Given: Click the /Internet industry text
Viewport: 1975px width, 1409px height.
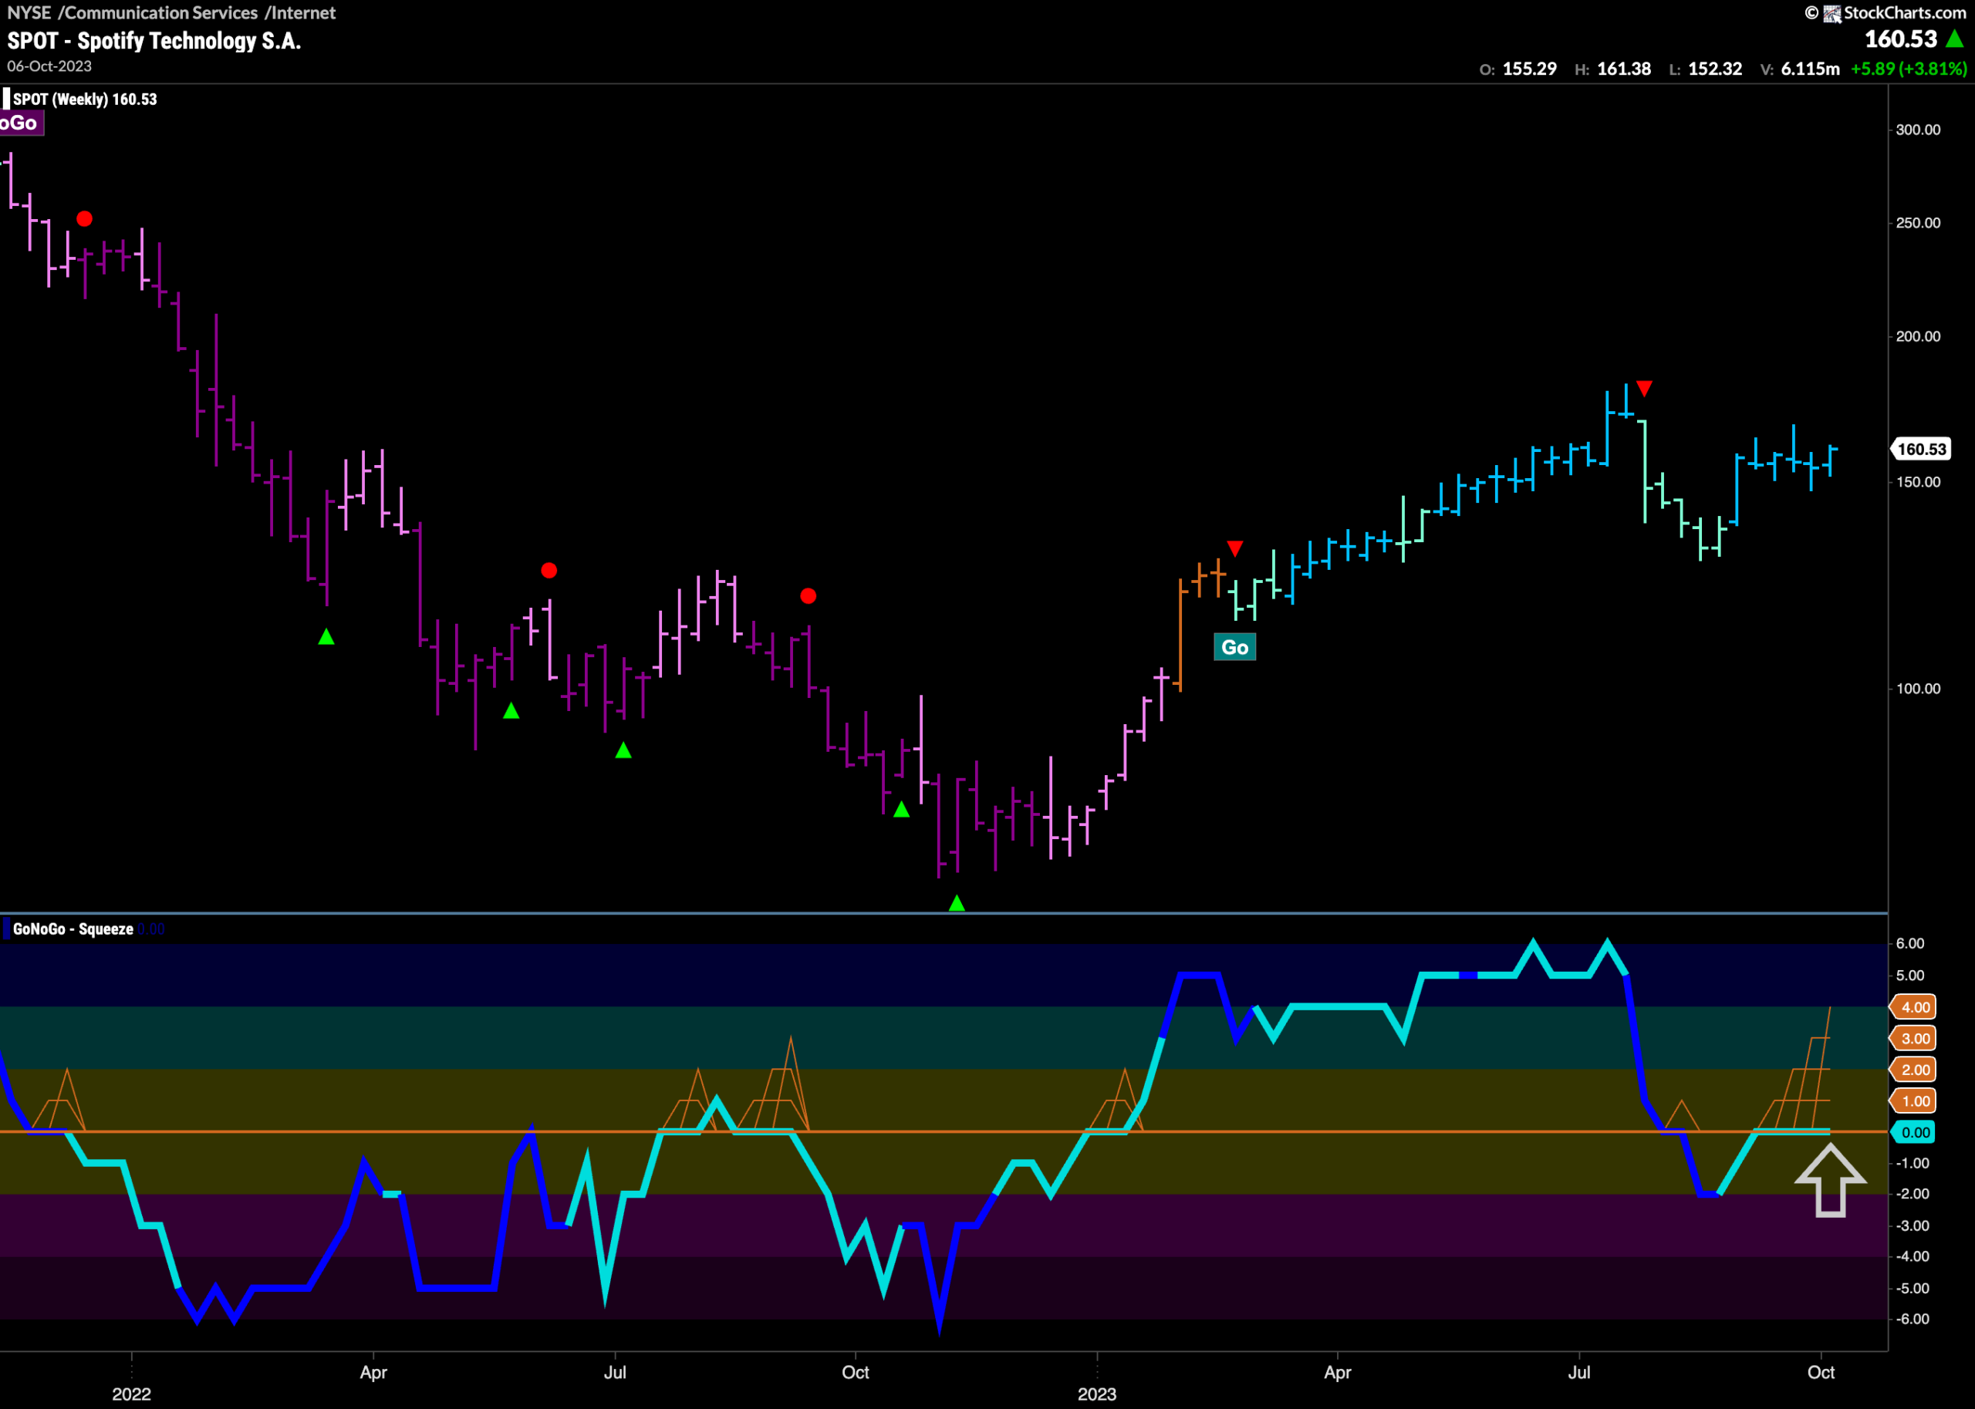Looking at the screenshot, I should pyautogui.click(x=300, y=13).
